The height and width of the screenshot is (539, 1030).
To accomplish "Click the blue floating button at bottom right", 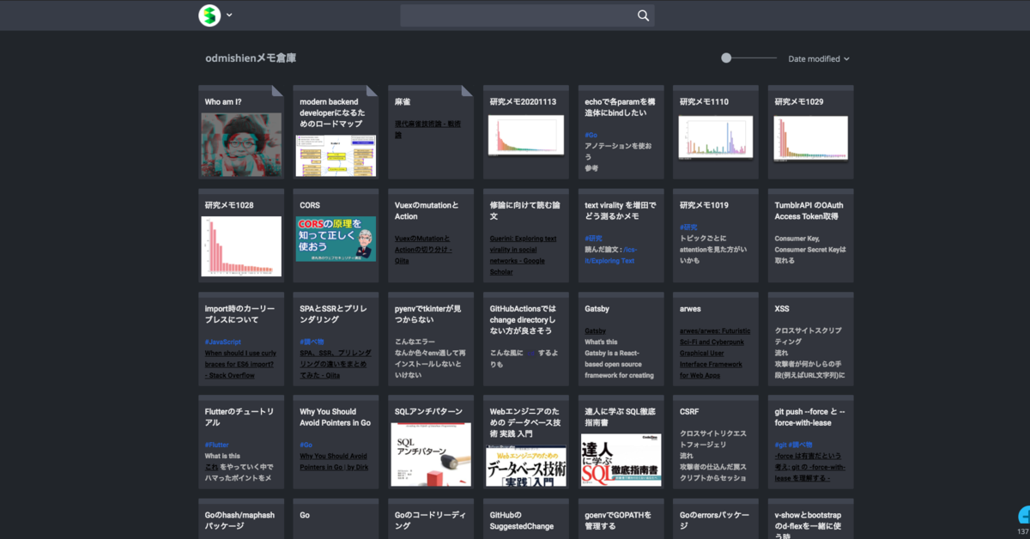I will click(x=1024, y=515).
